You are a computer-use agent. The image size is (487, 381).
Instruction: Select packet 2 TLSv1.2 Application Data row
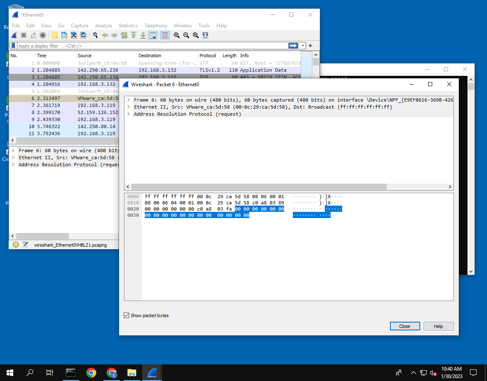pyautogui.click(x=155, y=70)
